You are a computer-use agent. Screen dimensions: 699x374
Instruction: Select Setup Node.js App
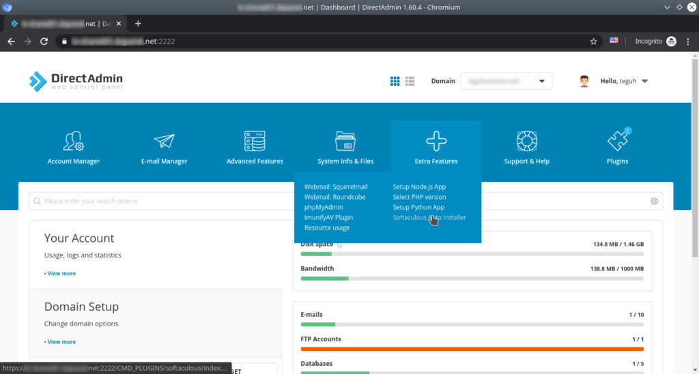tap(419, 187)
